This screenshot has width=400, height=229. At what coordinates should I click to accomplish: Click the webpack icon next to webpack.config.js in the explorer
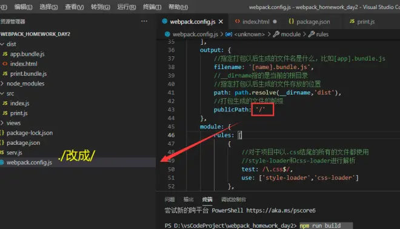pyautogui.click(x=2, y=162)
